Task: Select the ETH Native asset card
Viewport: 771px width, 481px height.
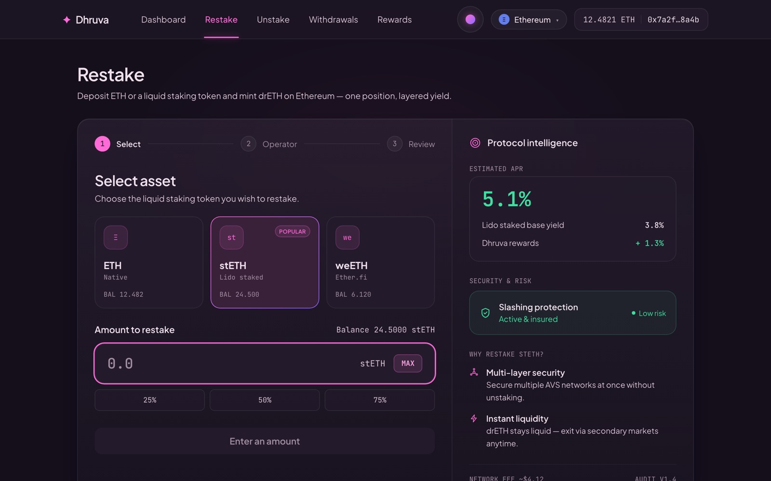Action: [x=149, y=262]
